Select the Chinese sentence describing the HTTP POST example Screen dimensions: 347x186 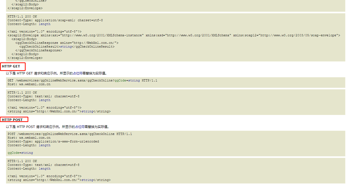(58, 127)
